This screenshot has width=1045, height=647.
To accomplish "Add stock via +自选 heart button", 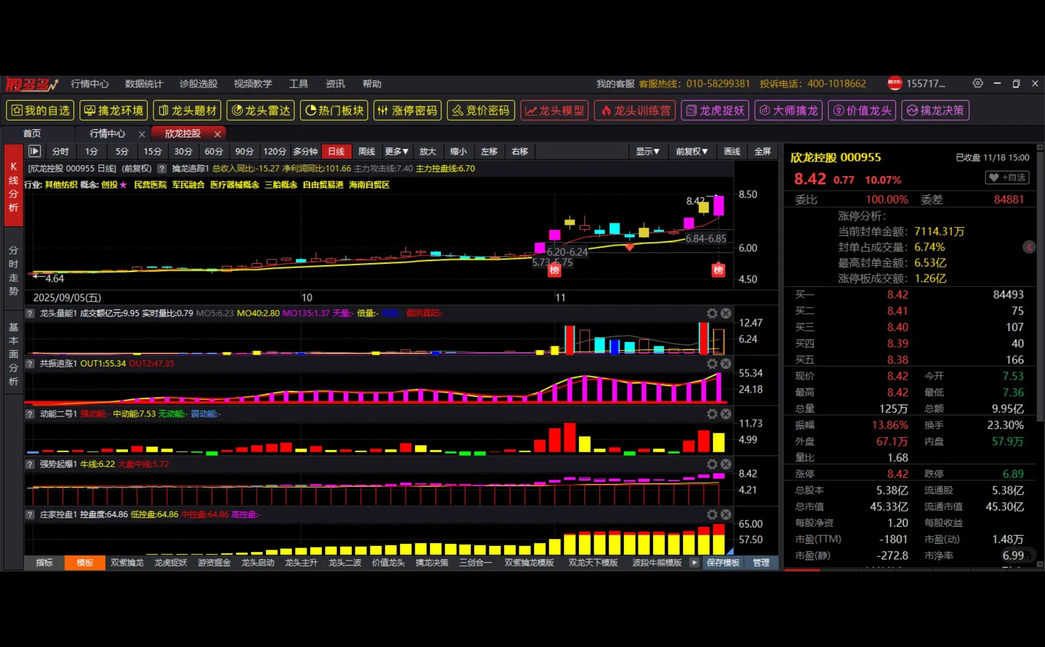I will [x=1007, y=178].
